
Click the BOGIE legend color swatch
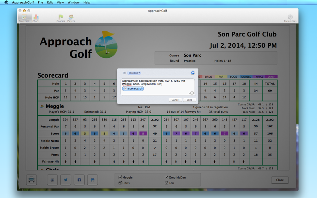[233, 77]
